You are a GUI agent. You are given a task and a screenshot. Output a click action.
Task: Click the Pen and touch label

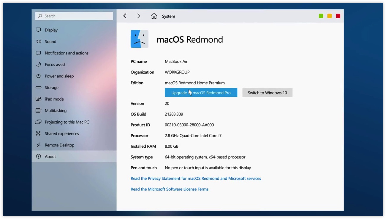(144, 168)
